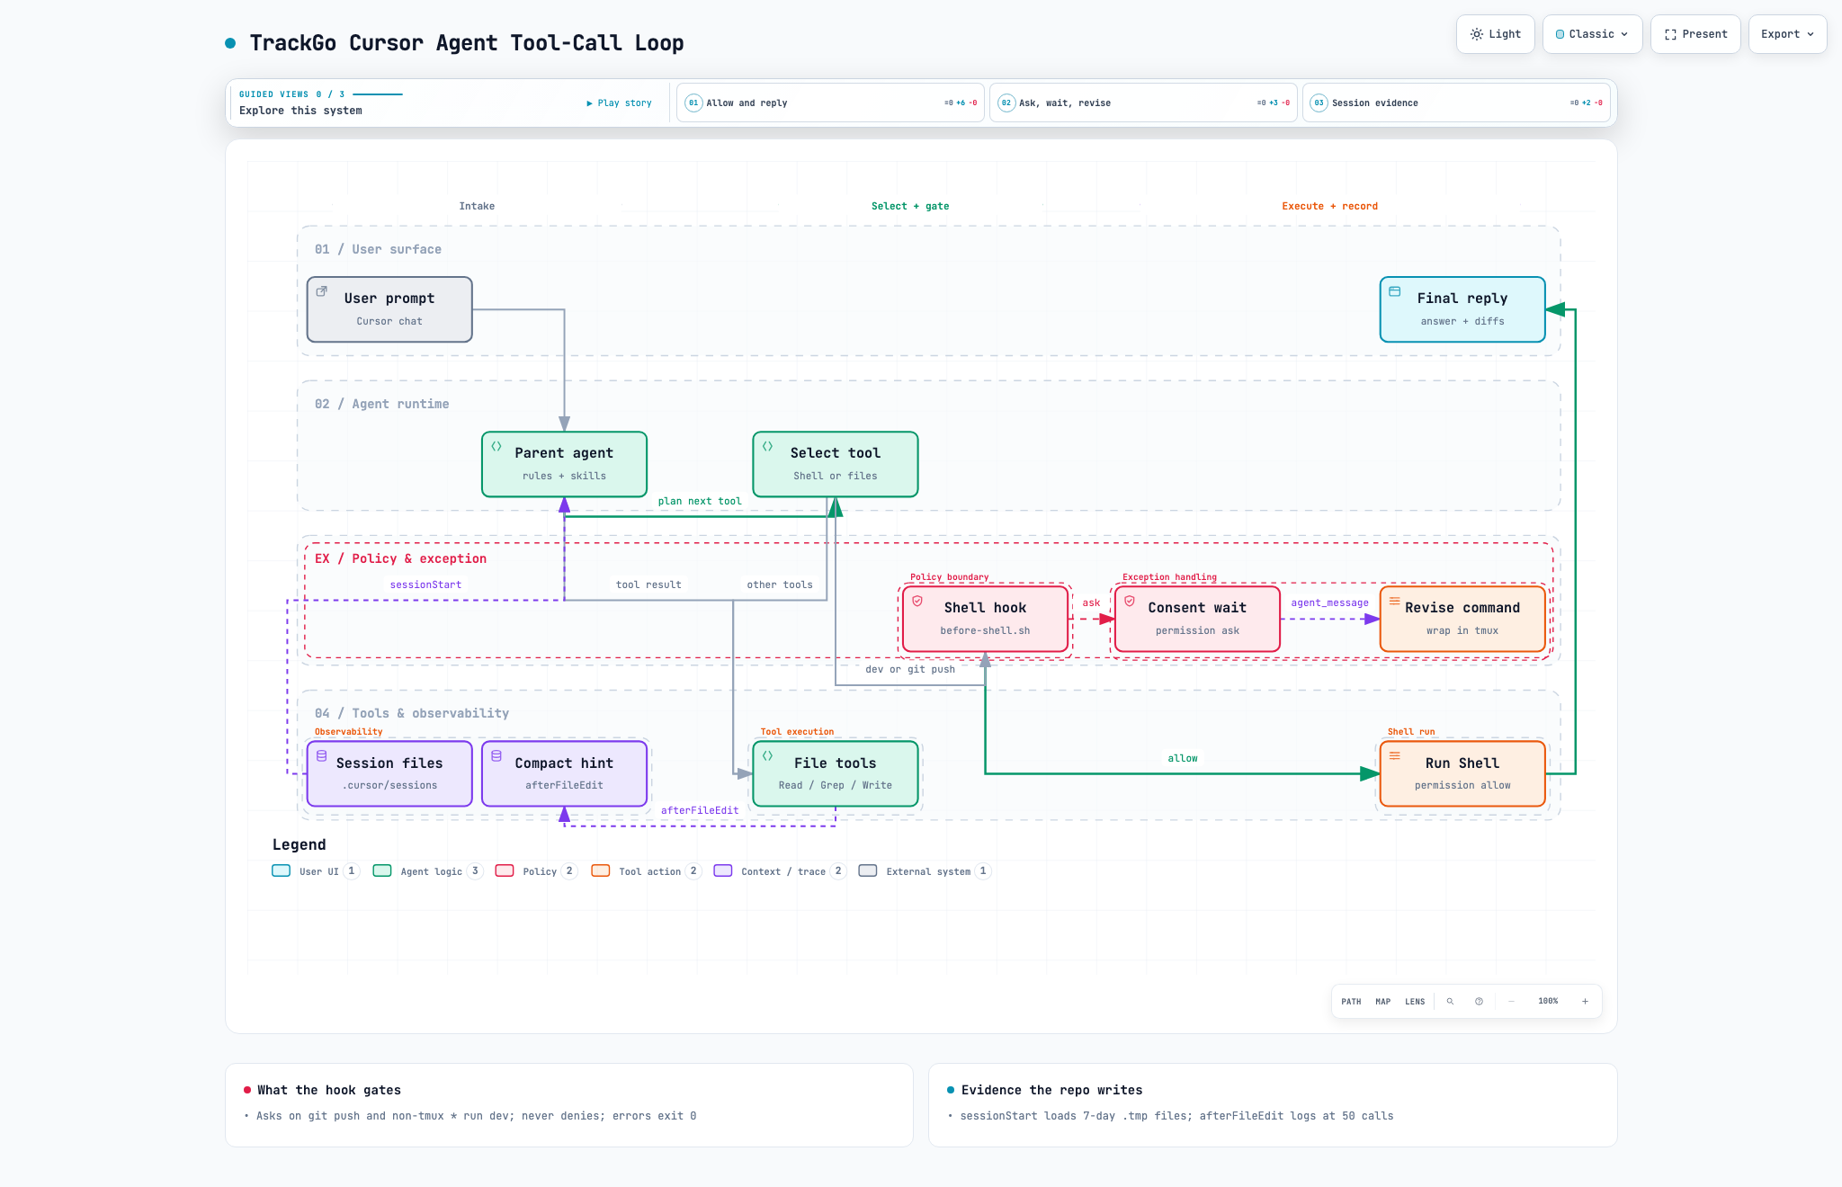Select the File tools node title
The width and height of the screenshot is (1842, 1187).
(x=836, y=763)
